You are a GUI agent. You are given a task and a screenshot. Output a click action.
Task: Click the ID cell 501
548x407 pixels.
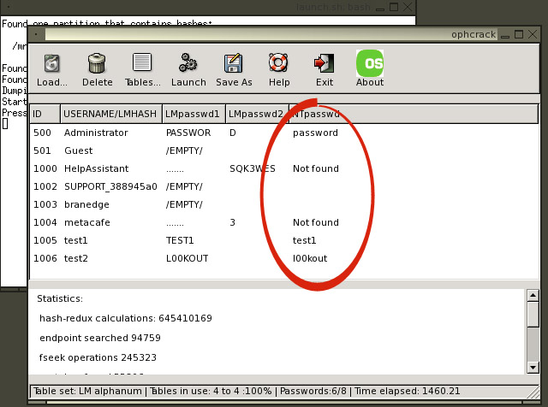click(x=42, y=150)
